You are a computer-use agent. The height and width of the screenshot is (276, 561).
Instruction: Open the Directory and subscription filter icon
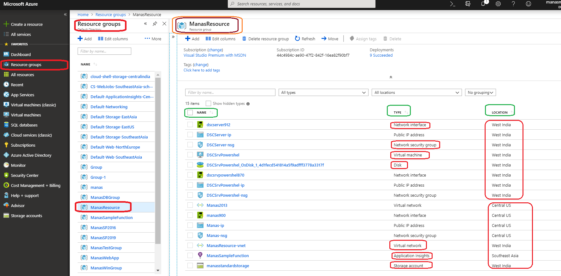(x=468, y=4)
